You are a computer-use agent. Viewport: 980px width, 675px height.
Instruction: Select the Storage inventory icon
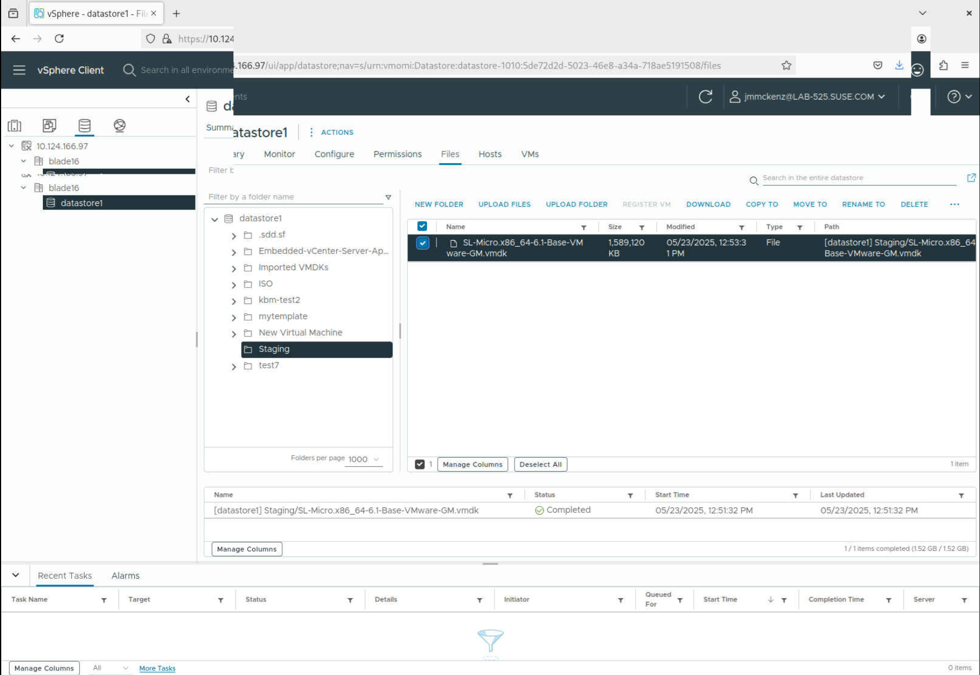pyautogui.click(x=85, y=126)
